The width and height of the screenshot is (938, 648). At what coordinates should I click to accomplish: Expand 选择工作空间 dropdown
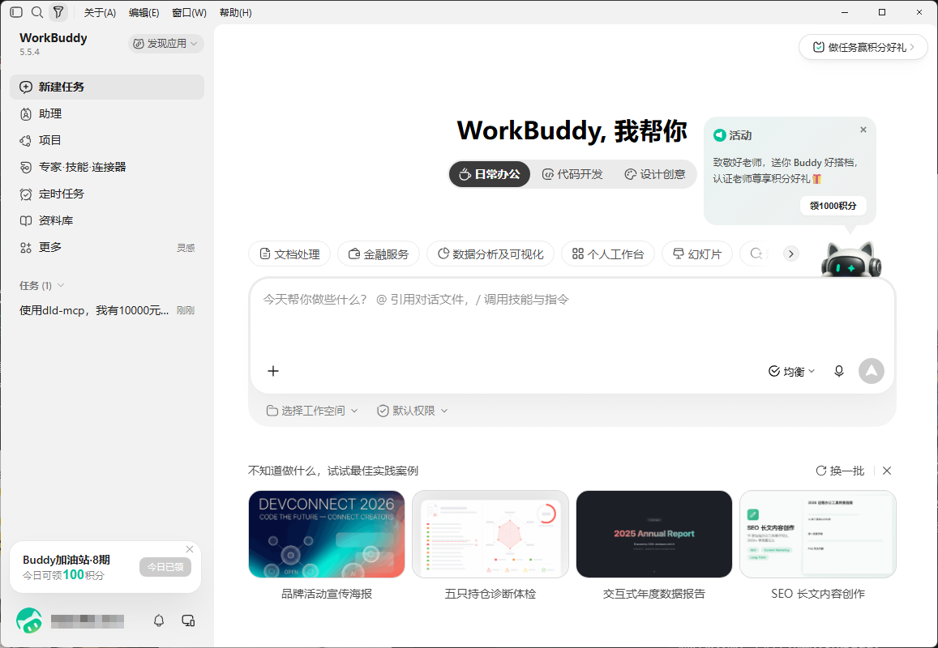(311, 411)
